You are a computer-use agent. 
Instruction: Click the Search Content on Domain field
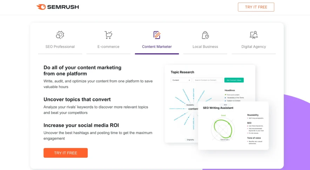tap(208, 80)
